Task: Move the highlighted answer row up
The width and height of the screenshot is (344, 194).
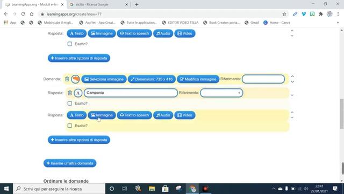Action: pos(292,112)
